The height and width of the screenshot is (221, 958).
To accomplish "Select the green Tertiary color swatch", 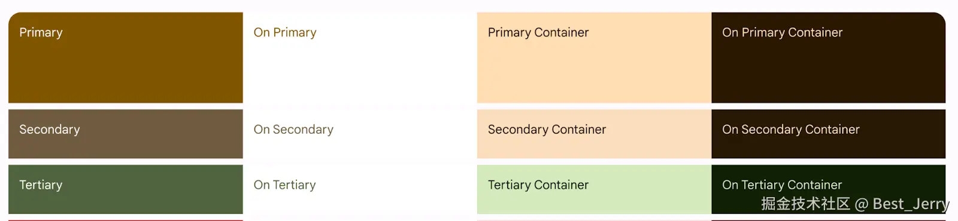I will coord(126,189).
